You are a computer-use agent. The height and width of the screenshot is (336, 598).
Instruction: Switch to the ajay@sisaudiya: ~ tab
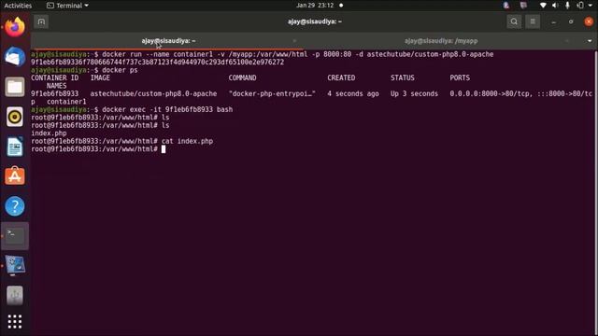[x=168, y=41]
